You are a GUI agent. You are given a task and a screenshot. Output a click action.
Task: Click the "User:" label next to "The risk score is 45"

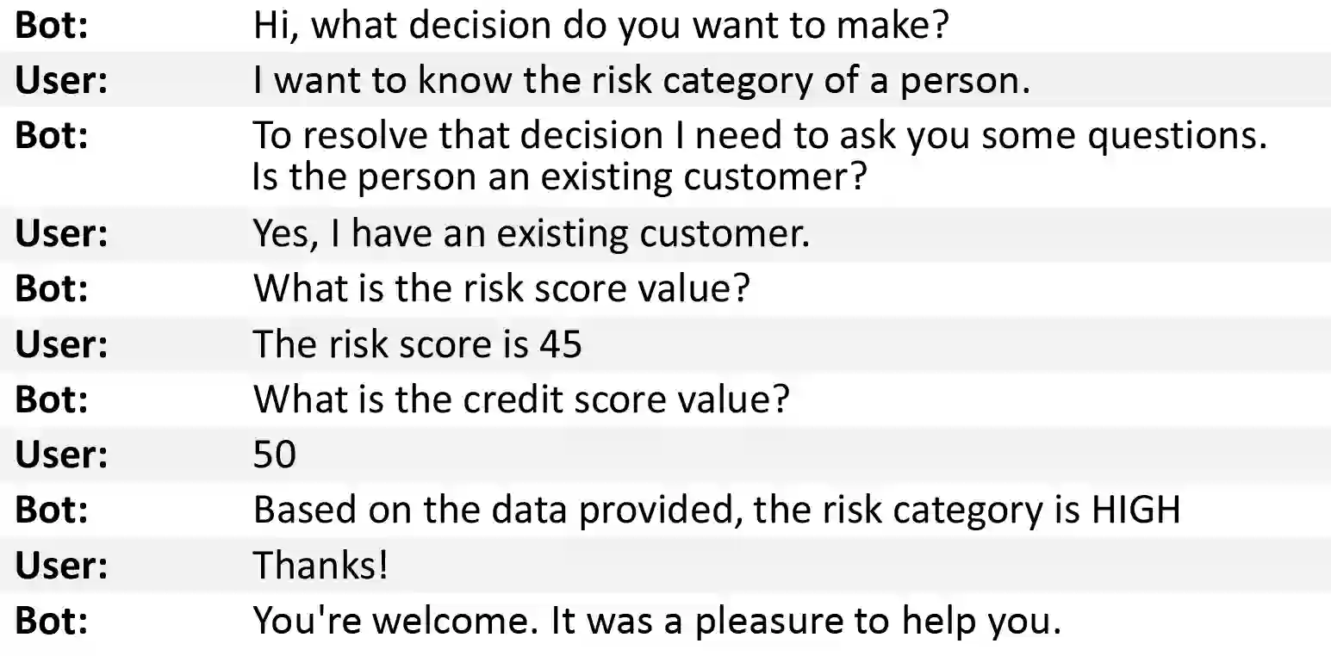61,344
